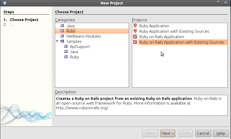
Task: Click the Ruby on Rails Application icon
Action: 135,37
